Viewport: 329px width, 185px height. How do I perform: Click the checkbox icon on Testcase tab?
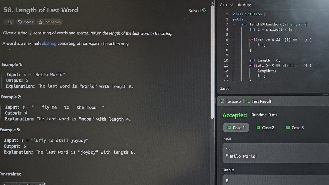pos(222,101)
